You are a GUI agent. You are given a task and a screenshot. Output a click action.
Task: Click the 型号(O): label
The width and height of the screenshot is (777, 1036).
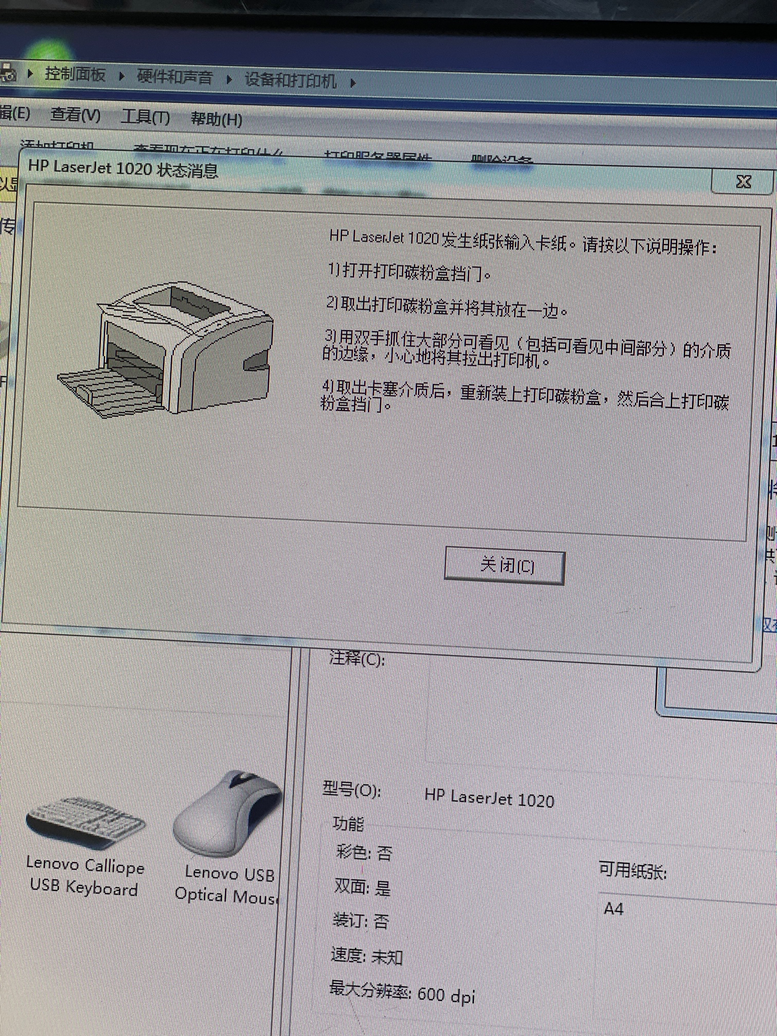coord(352,789)
